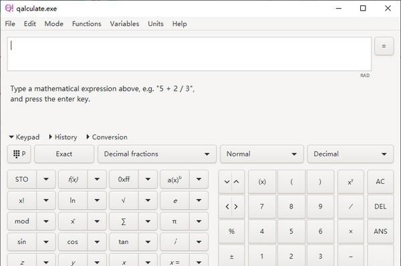The image size is (401, 266).
Task: Open the Units menu
Action: point(156,24)
